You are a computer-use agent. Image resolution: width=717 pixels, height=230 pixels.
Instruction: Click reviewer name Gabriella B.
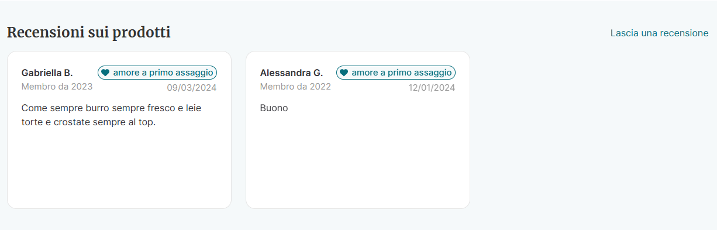tap(47, 73)
